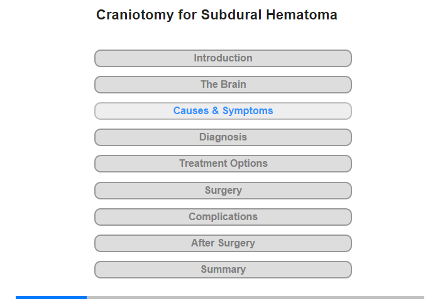
Task: Click the Craniotomy for Subdural Hematoma title
Action: click(217, 15)
